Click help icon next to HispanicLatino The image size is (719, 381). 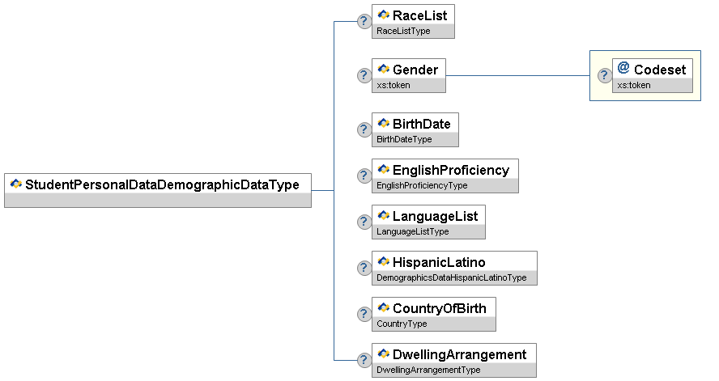click(364, 268)
